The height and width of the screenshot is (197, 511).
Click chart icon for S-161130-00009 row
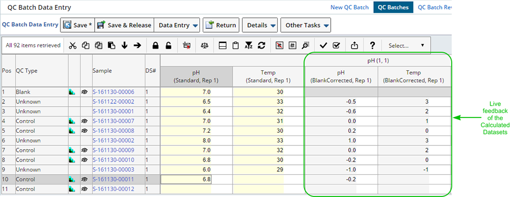point(72,150)
